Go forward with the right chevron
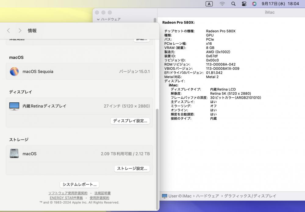The width and height of the screenshot is (305, 212). [x=20, y=30]
